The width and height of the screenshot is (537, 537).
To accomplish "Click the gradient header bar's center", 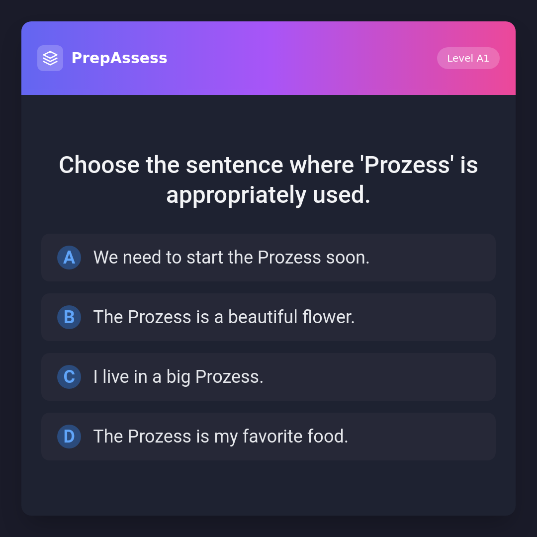I will pos(268,58).
